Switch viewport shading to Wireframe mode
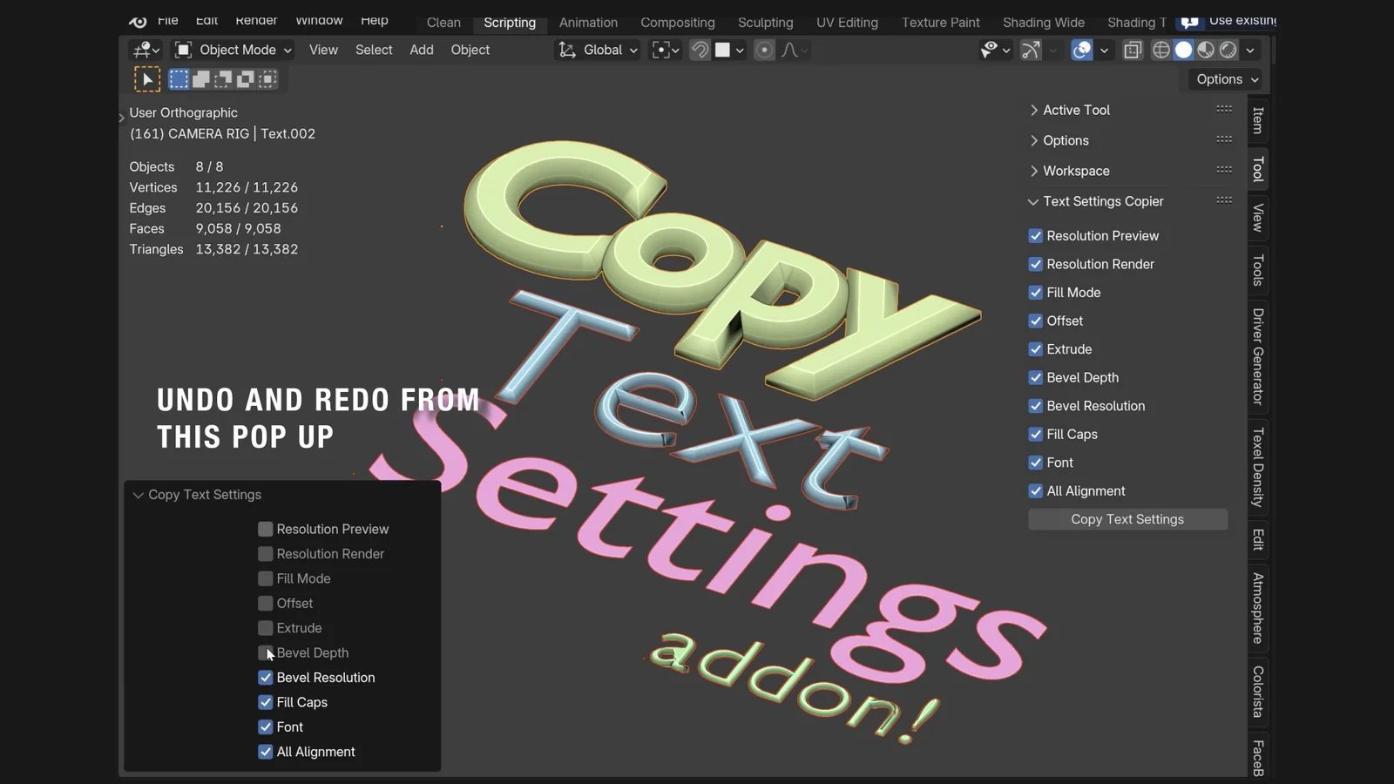1394x784 pixels. tap(1161, 50)
